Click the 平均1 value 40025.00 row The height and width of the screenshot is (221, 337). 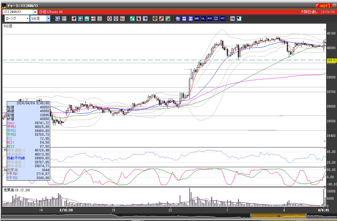click(x=28, y=127)
